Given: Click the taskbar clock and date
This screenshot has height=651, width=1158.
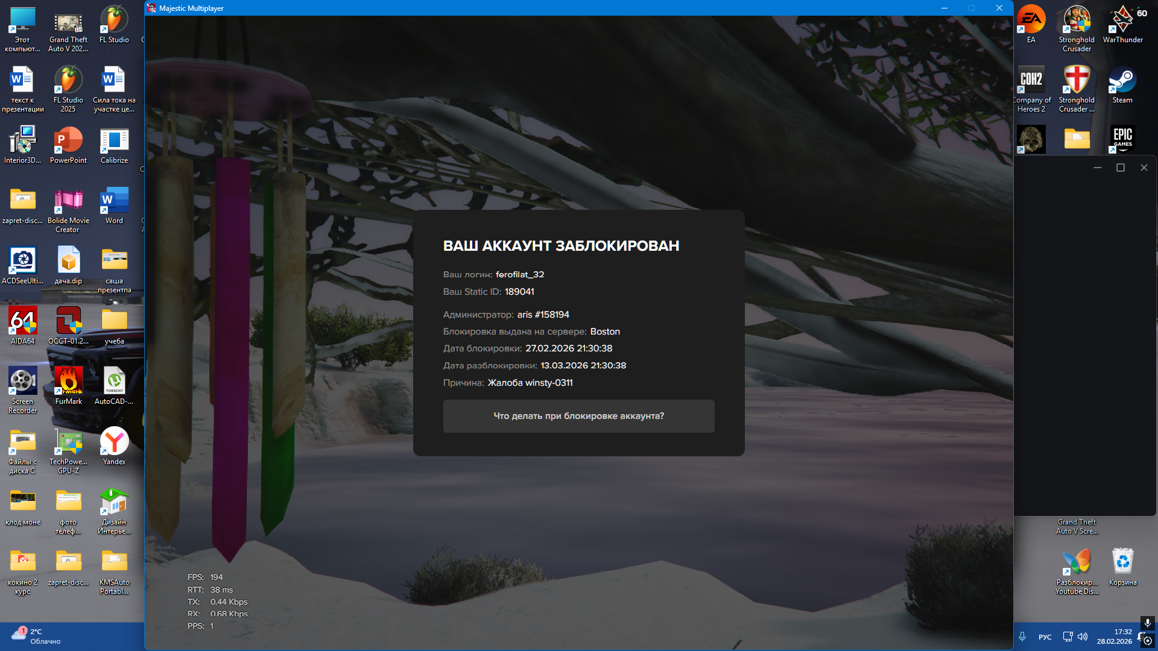Looking at the screenshot, I should click(x=1114, y=637).
